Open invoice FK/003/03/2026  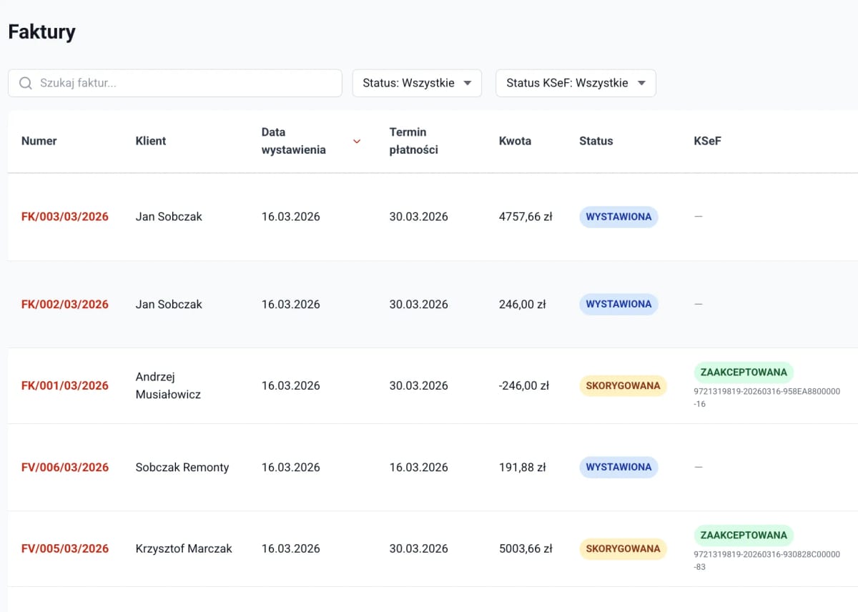[65, 217]
